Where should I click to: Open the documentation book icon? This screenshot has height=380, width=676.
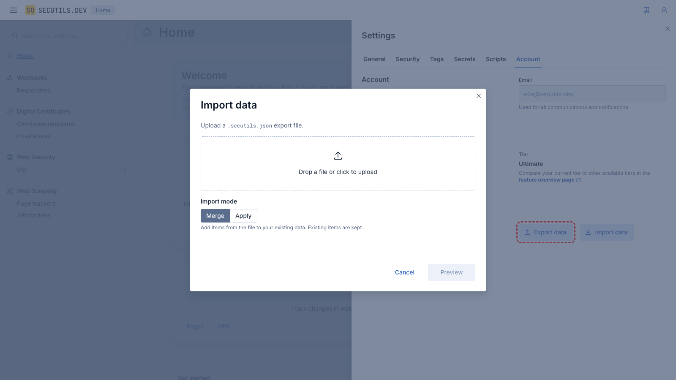[x=646, y=10]
